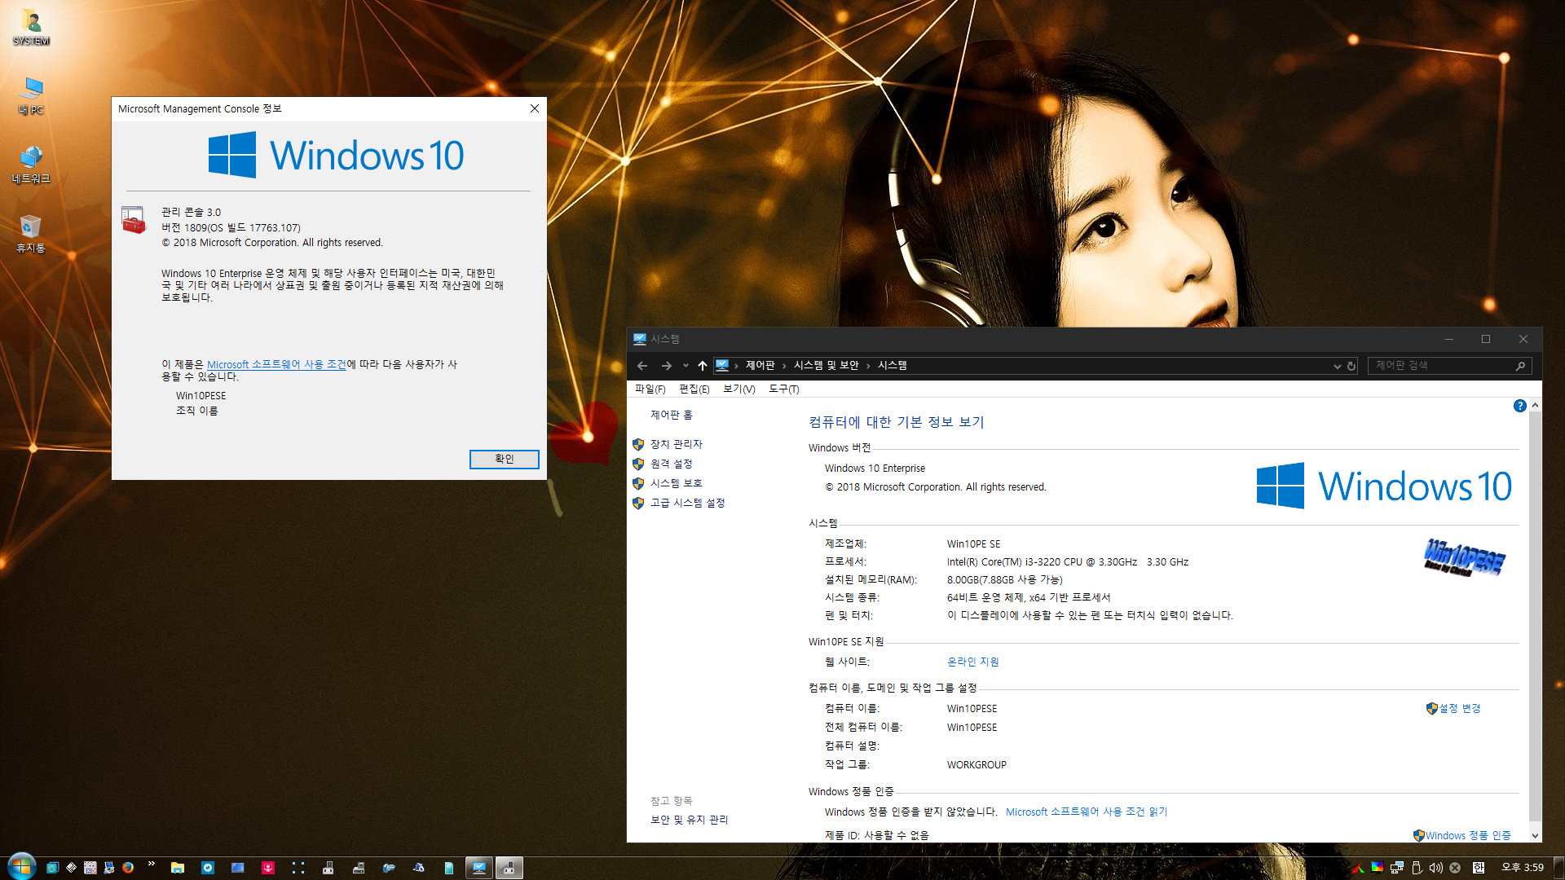The width and height of the screenshot is (1565, 880).
Task: Open File Explorer folder icon on taskbar
Action: point(177,868)
